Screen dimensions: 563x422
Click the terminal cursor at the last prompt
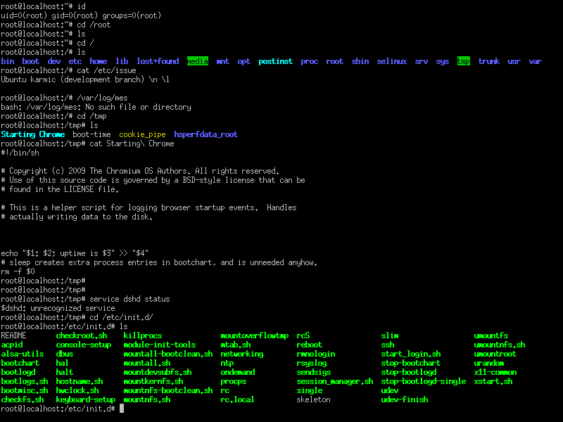coord(122,409)
